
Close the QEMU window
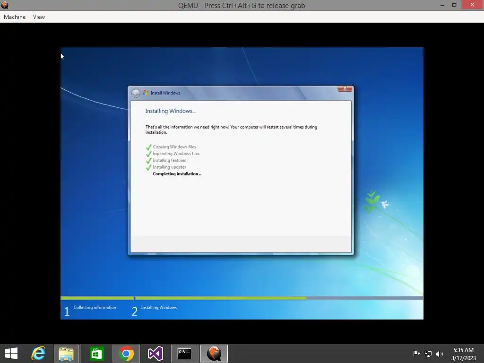472,5
